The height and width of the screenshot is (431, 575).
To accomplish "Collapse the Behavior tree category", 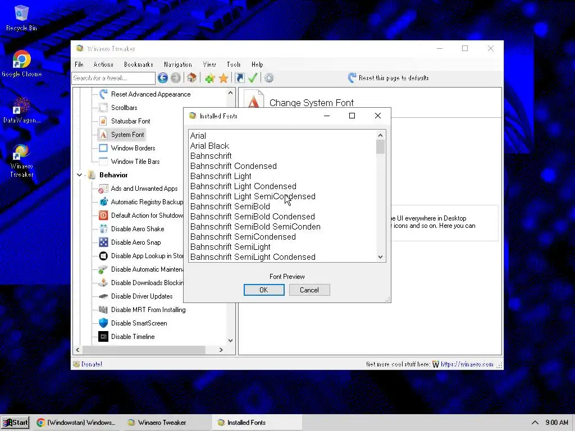I will pos(79,175).
